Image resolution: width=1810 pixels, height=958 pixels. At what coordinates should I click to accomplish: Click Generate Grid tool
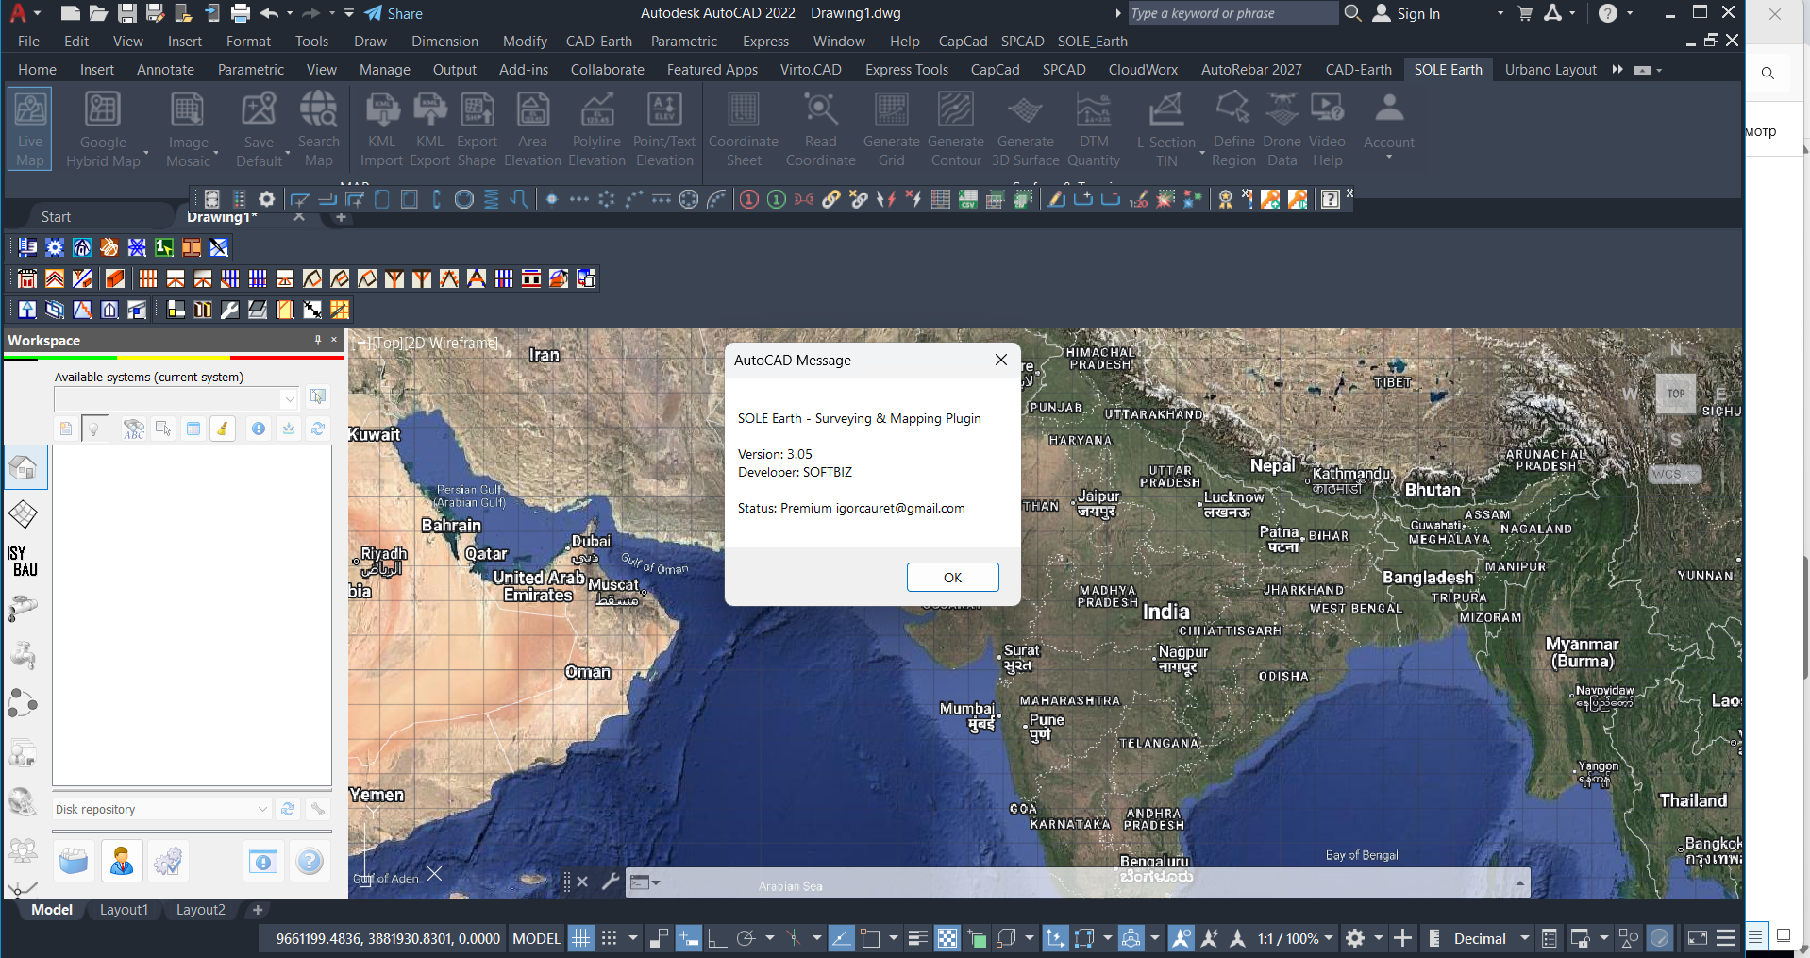pos(891,129)
